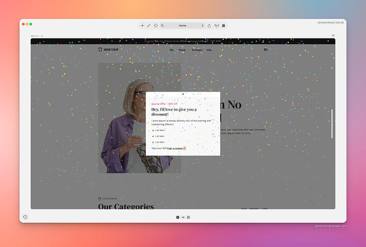Click the vertical scrollbar on right side
The height and width of the screenshot is (247, 366).
coord(333,124)
